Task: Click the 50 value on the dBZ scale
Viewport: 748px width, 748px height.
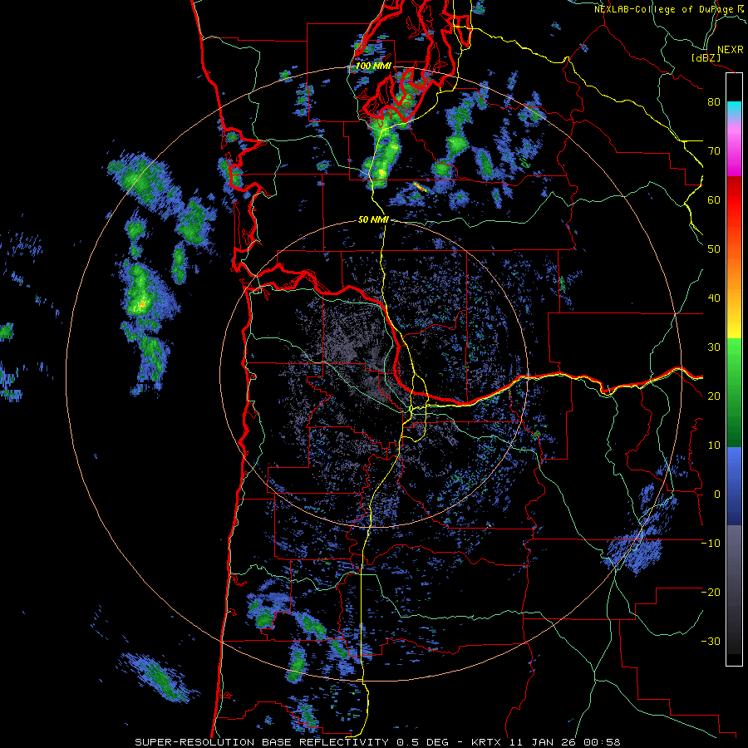Action: [714, 249]
